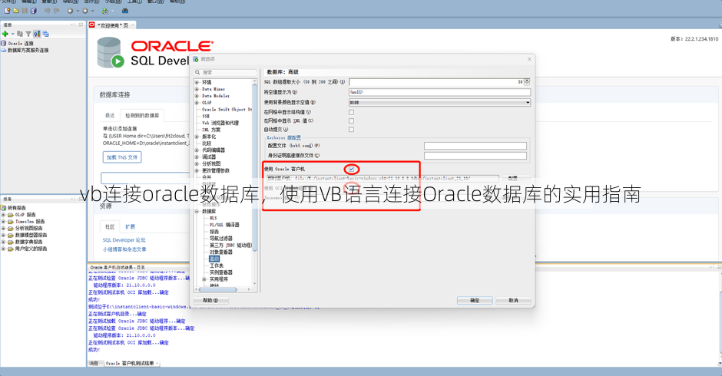Viewport: 722px width, 376px height.
Task: Click the Undo arrow toolbar icon
Action: 47,11
